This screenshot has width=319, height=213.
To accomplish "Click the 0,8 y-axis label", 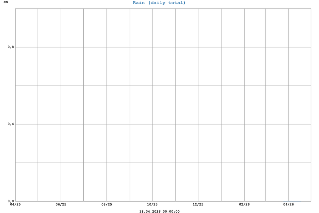I will pos(11,47).
